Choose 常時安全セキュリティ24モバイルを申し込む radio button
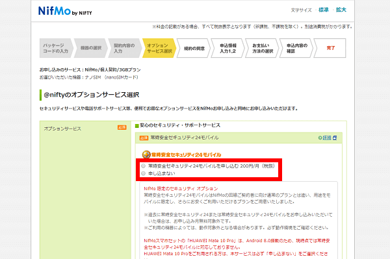This screenshot has height=259, width=390. click(143, 166)
